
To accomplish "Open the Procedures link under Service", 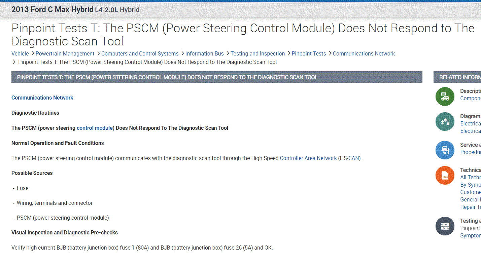I will point(471,152).
